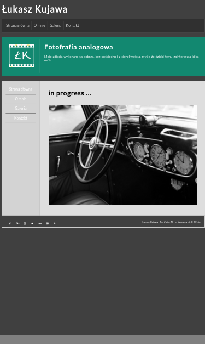205x344 pixels.
Task: Open the Google Plus footer icon
Action: (17, 223)
